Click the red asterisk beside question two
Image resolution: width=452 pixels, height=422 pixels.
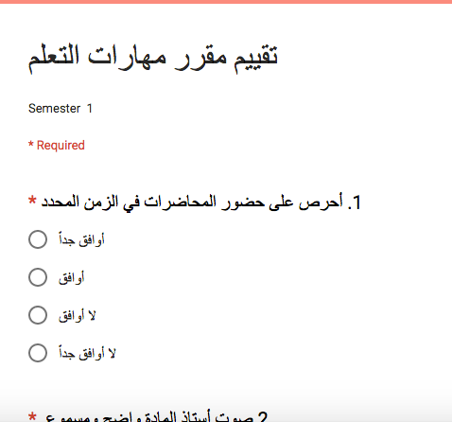(32, 416)
